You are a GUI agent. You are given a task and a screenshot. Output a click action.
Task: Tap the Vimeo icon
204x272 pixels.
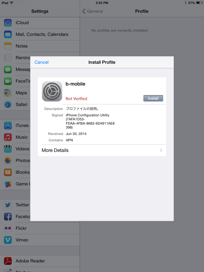(x=8, y=240)
